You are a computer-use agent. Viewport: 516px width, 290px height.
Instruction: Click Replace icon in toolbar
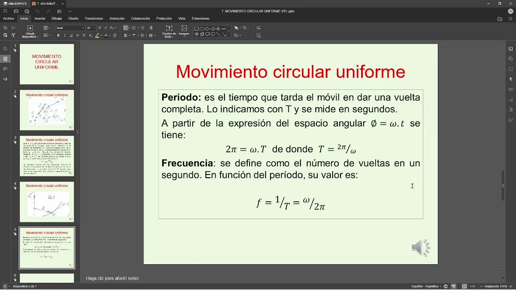point(258,28)
